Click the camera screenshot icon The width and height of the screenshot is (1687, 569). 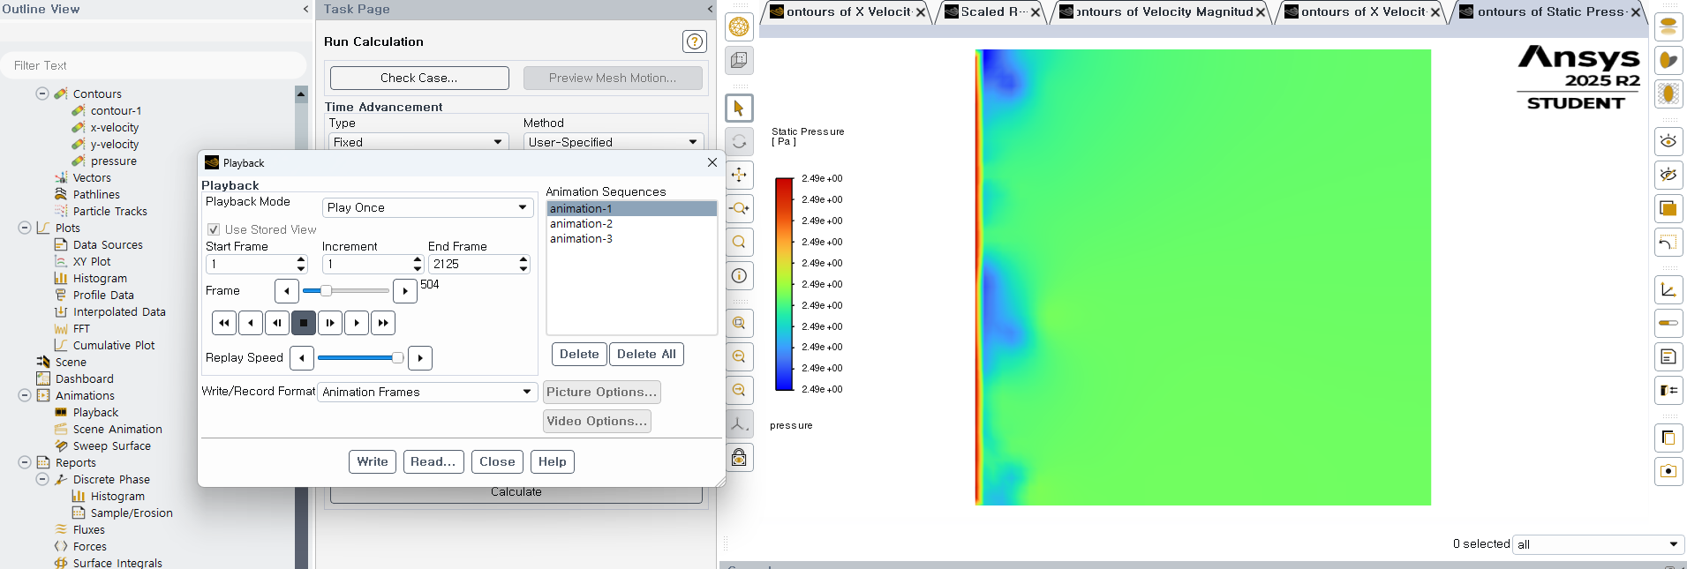(1668, 471)
